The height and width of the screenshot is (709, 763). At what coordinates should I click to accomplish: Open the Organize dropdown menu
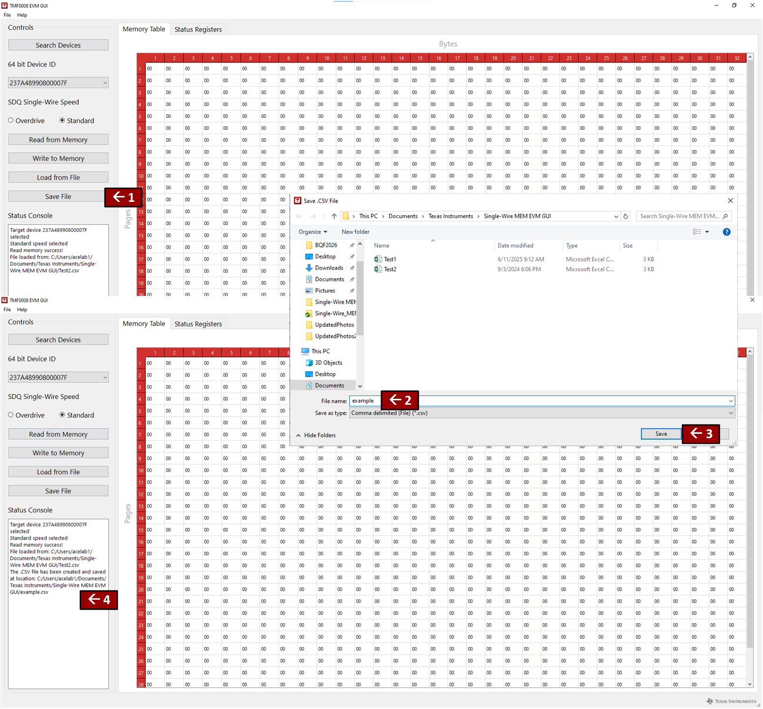coord(313,232)
